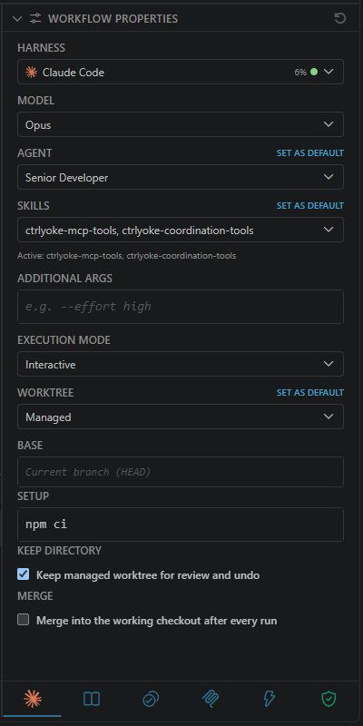Click Set As Default for Skills
The width and height of the screenshot is (363, 726).
tap(309, 206)
